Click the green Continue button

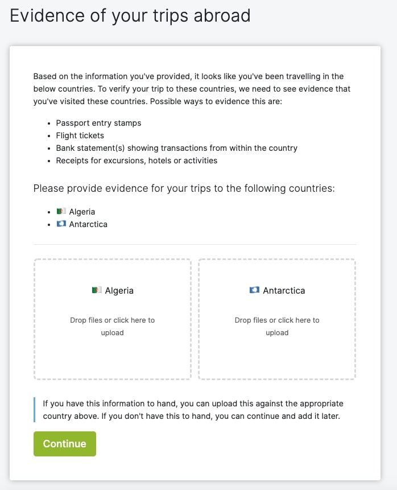[x=65, y=444]
